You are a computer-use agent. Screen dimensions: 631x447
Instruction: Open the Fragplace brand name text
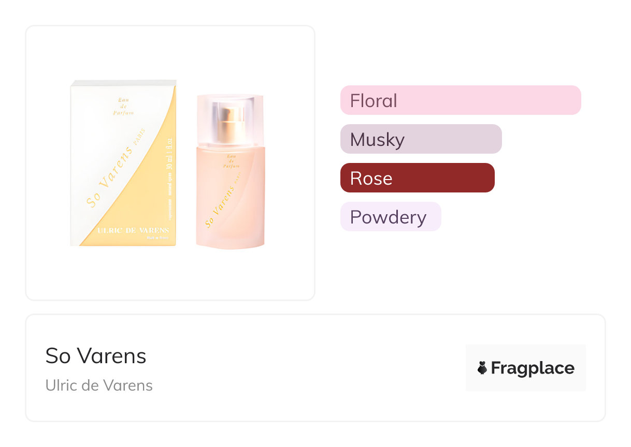(x=532, y=368)
